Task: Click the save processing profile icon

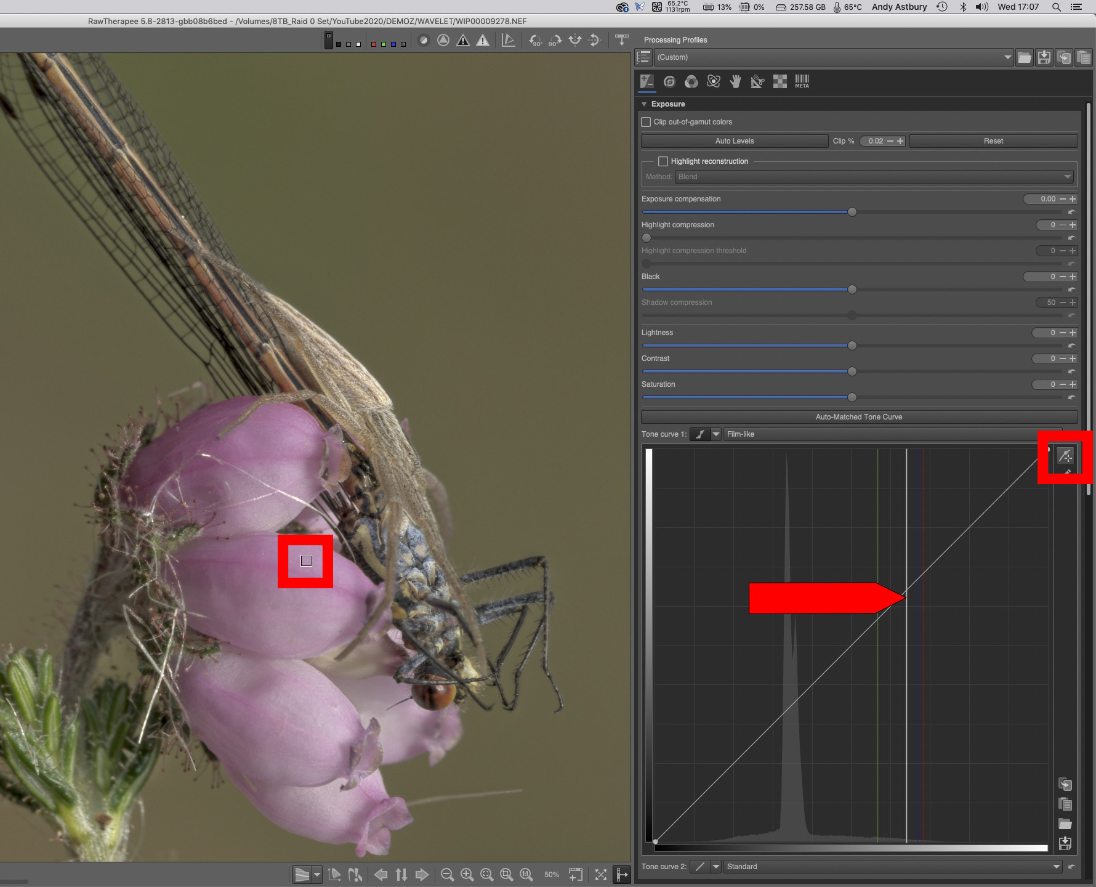Action: pos(1044,57)
